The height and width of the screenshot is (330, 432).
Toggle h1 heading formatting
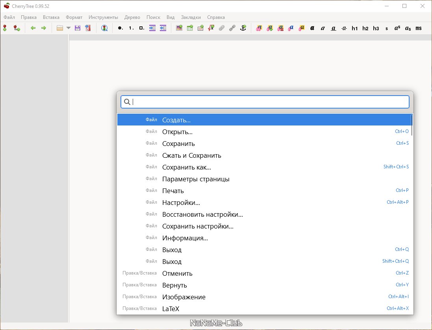point(355,28)
